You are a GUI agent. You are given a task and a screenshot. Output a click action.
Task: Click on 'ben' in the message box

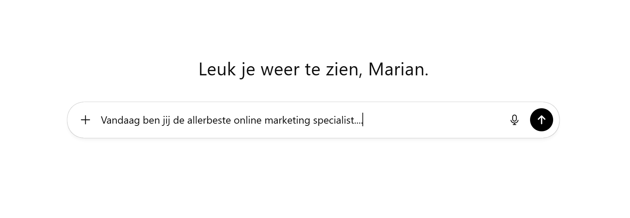[x=151, y=120]
